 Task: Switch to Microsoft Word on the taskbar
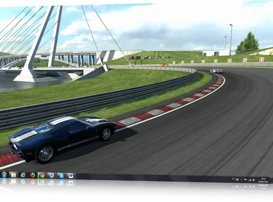coord(71,176)
